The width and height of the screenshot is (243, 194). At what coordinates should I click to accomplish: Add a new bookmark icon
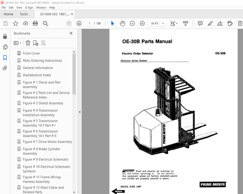pos(36,43)
